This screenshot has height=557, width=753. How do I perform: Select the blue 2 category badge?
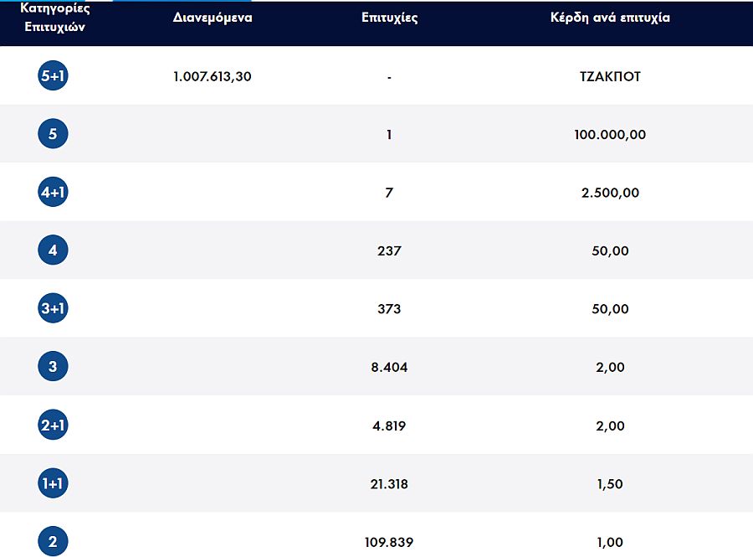click(x=53, y=541)
